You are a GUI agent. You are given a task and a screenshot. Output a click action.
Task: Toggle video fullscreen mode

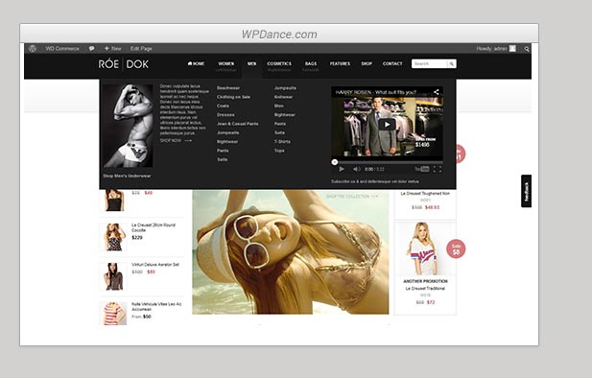tap(438, 169)
